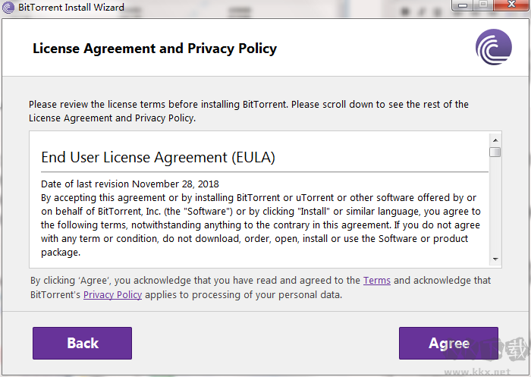Open the Privacy Policy link
Screen dimensions: 531x377
point(112,294)
